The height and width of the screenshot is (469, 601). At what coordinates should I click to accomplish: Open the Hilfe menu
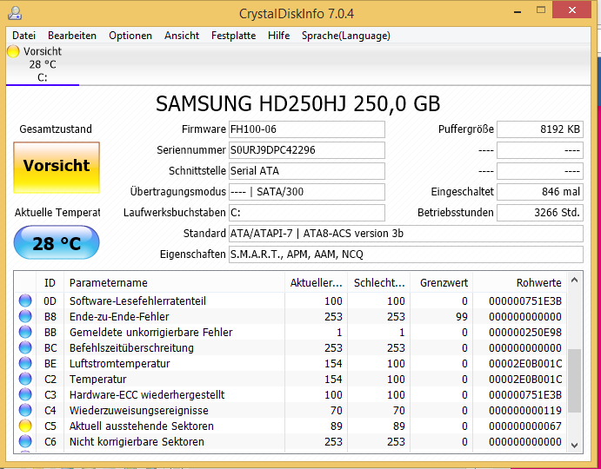(x=278, y=36)
